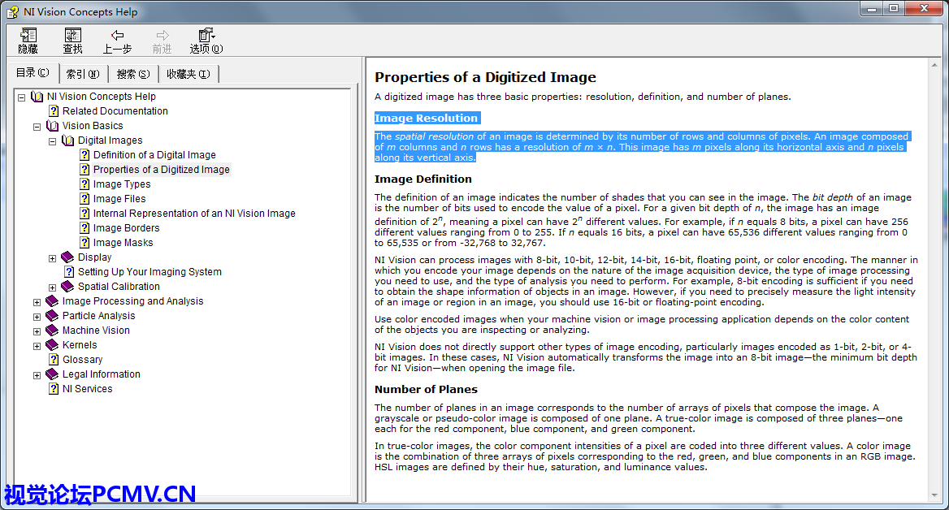Open the Image Borders topic

tap(127, 228)
